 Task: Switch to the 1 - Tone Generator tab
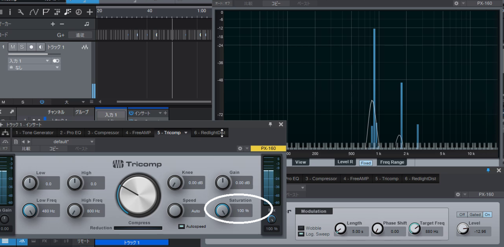(x=35, y=133)
